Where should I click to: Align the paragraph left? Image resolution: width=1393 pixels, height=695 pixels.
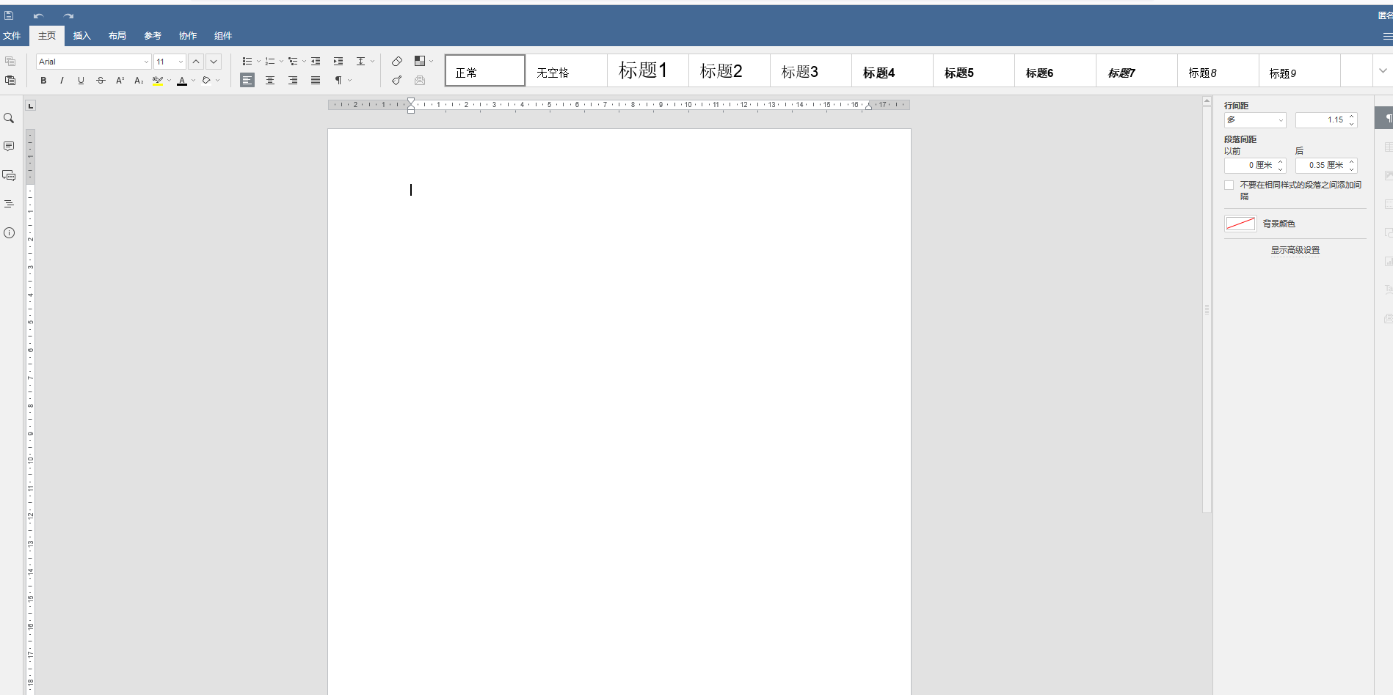pos(247,81)
